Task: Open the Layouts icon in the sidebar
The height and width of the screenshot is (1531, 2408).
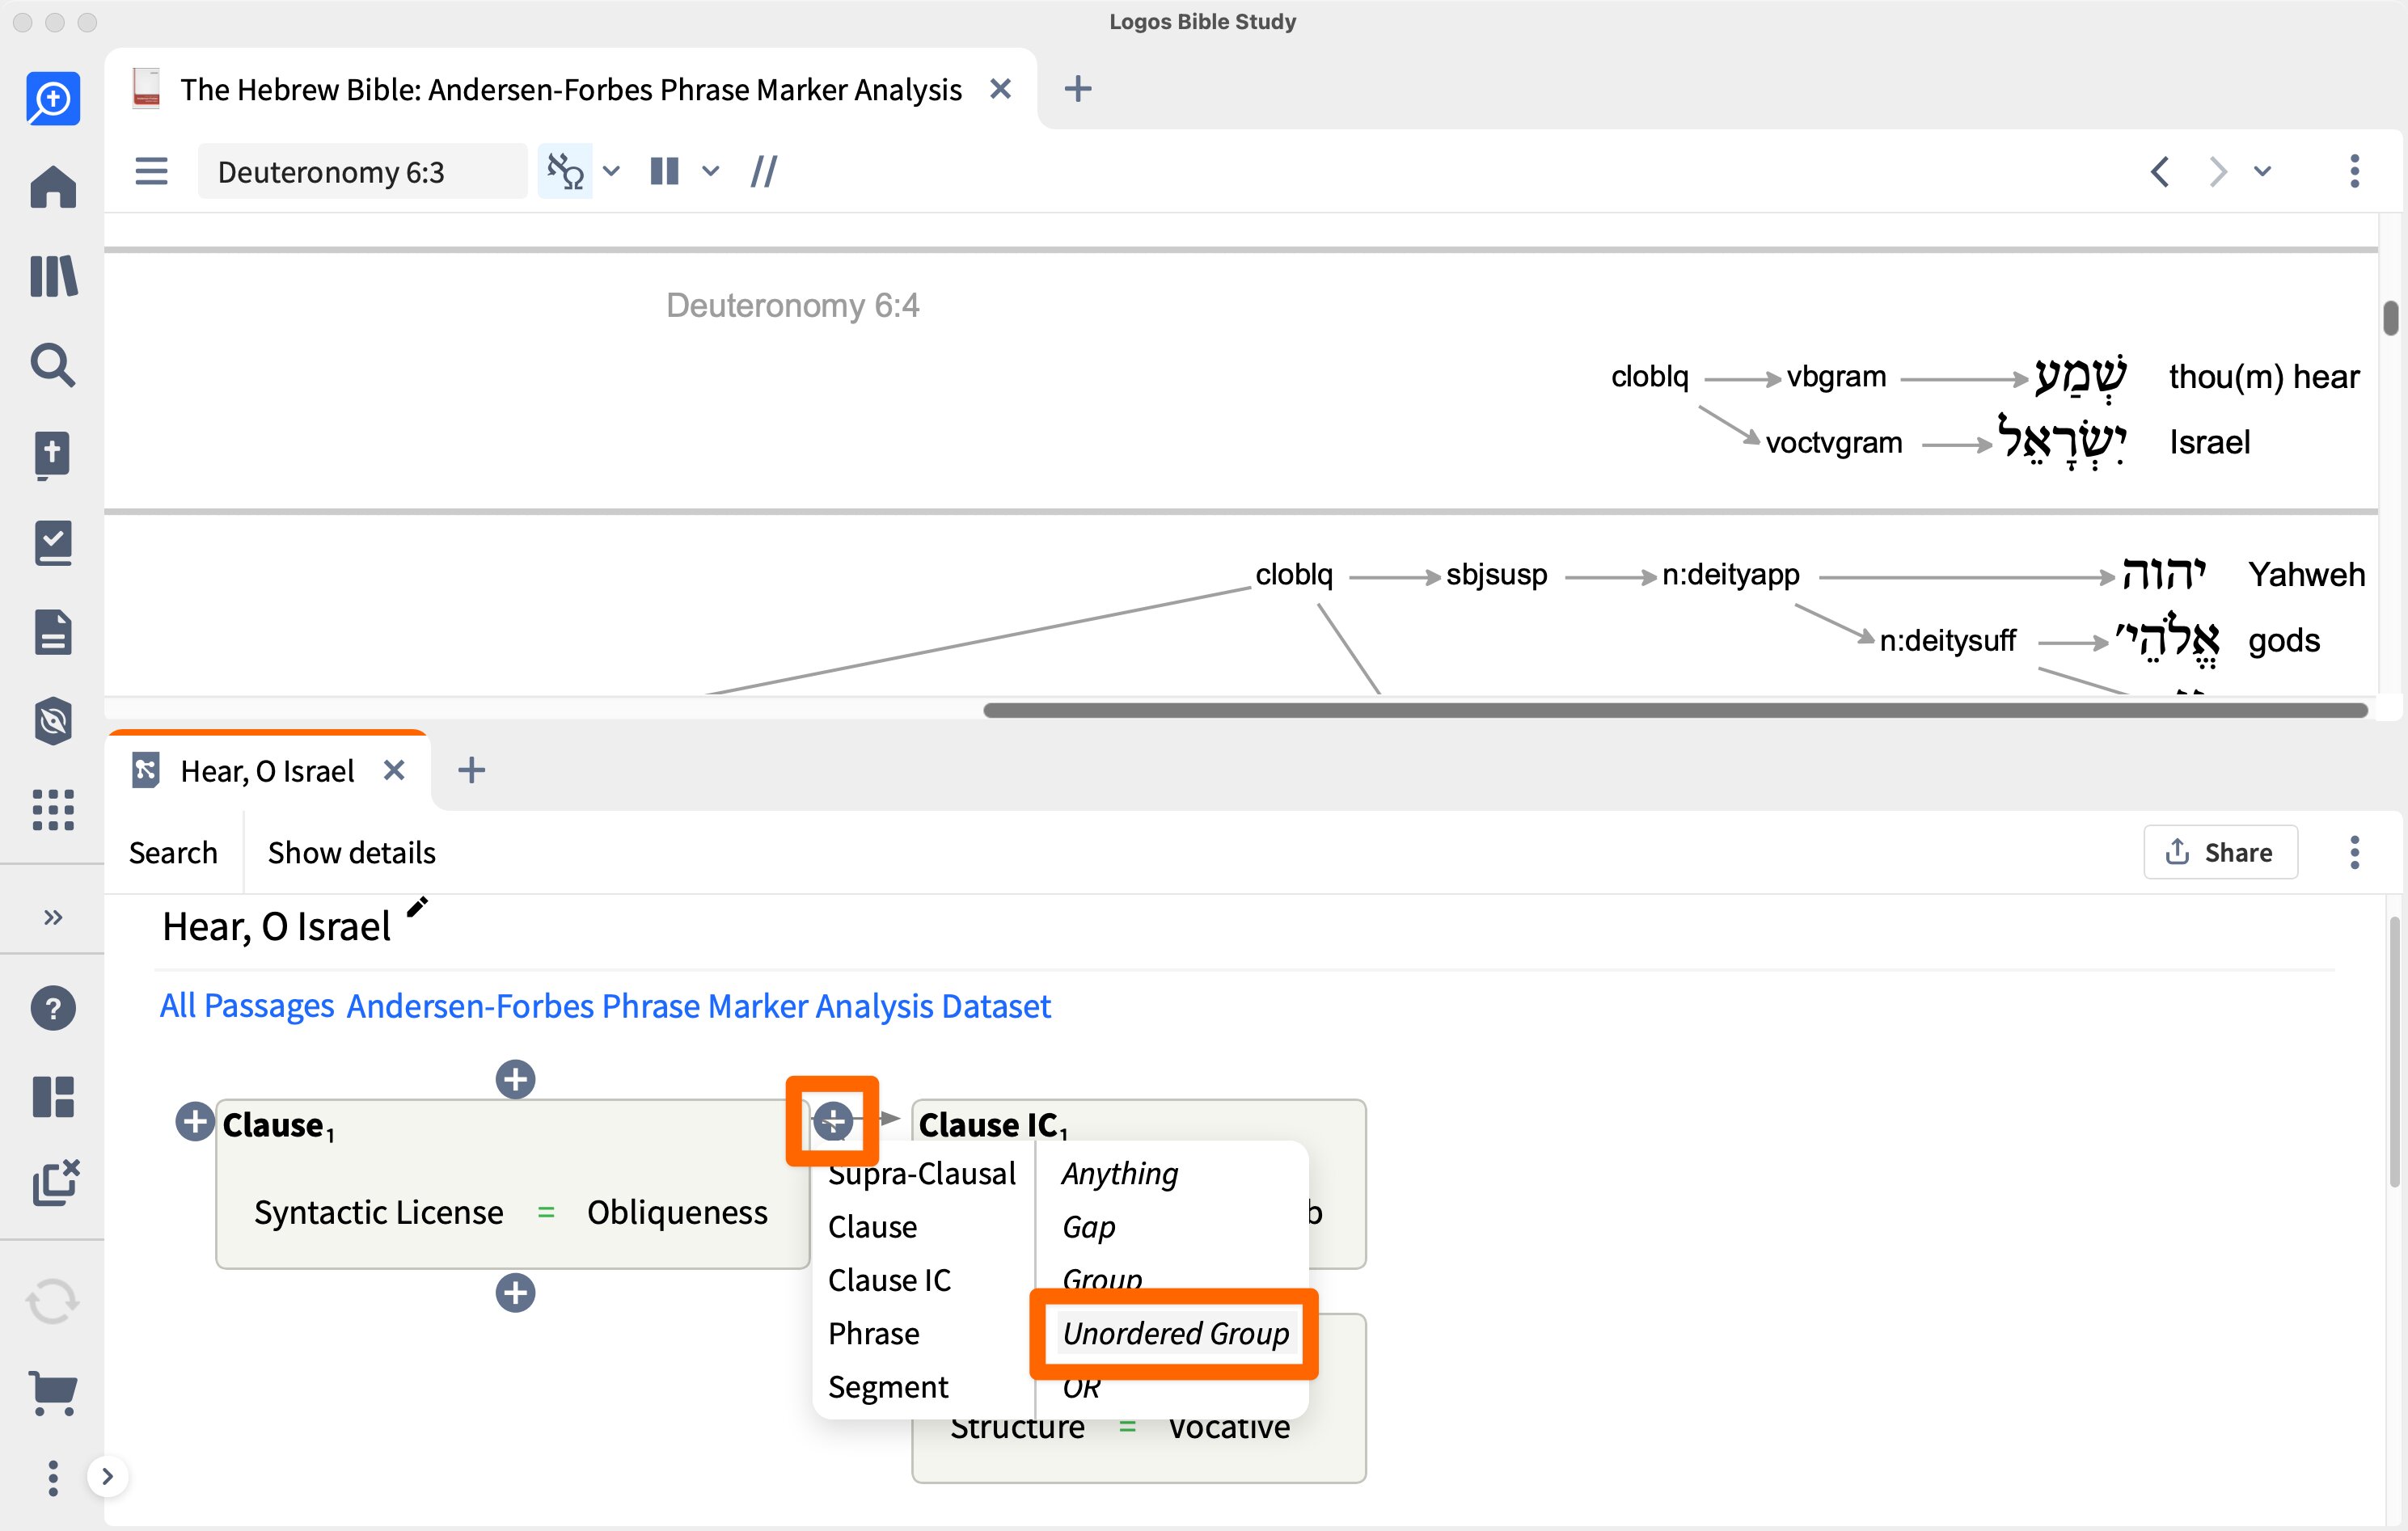Action: (53, 1097)
